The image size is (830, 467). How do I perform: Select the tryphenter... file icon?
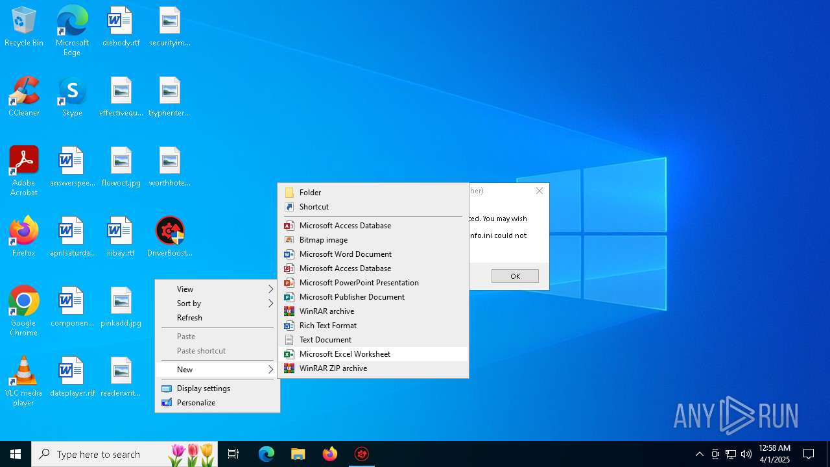[x=170, y=97]
